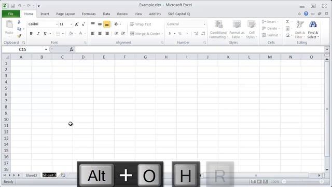332x187 pixels.
Task: Toggle Top Align
Action: pos(93,24)
